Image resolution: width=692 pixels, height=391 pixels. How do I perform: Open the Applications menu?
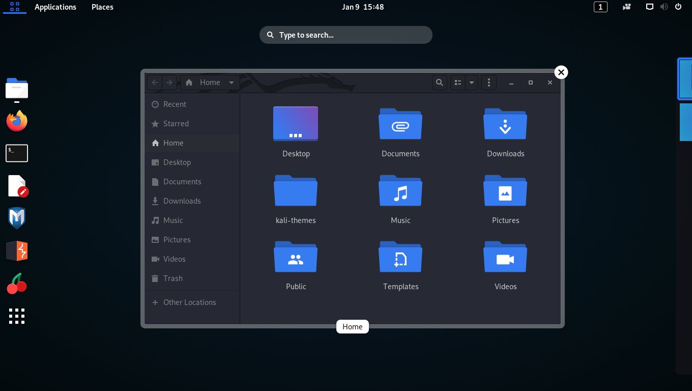click(55, 7)
